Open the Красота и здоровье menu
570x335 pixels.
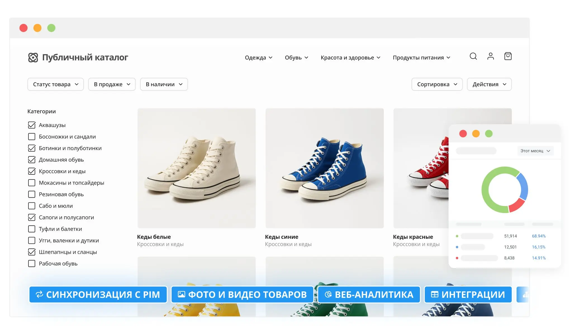pyautogui.click(x=350, y=58)
